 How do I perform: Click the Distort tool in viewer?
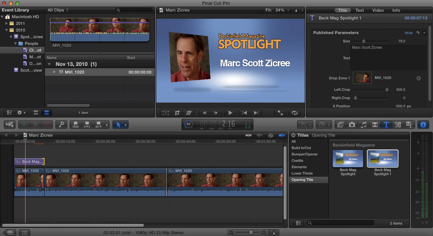click(x=189, y=113)
